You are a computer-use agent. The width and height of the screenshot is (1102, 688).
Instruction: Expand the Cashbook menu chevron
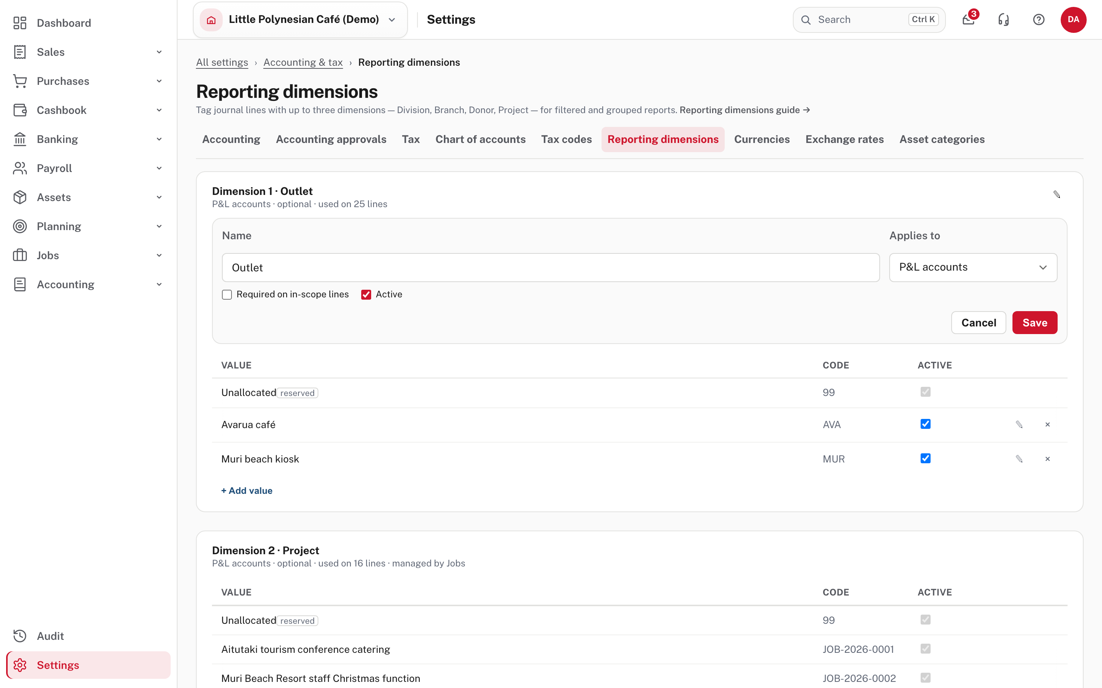(x=159, y=110)
